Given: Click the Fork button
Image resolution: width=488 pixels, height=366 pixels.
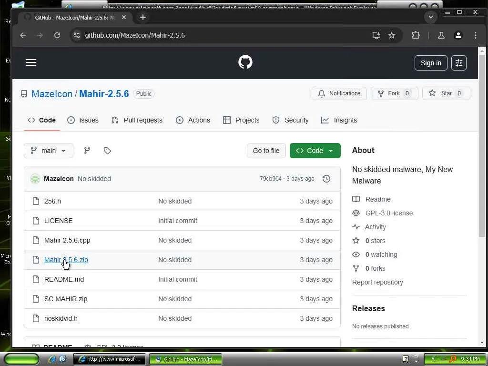Looking at the screenshot, I should [x=395, y=93].
